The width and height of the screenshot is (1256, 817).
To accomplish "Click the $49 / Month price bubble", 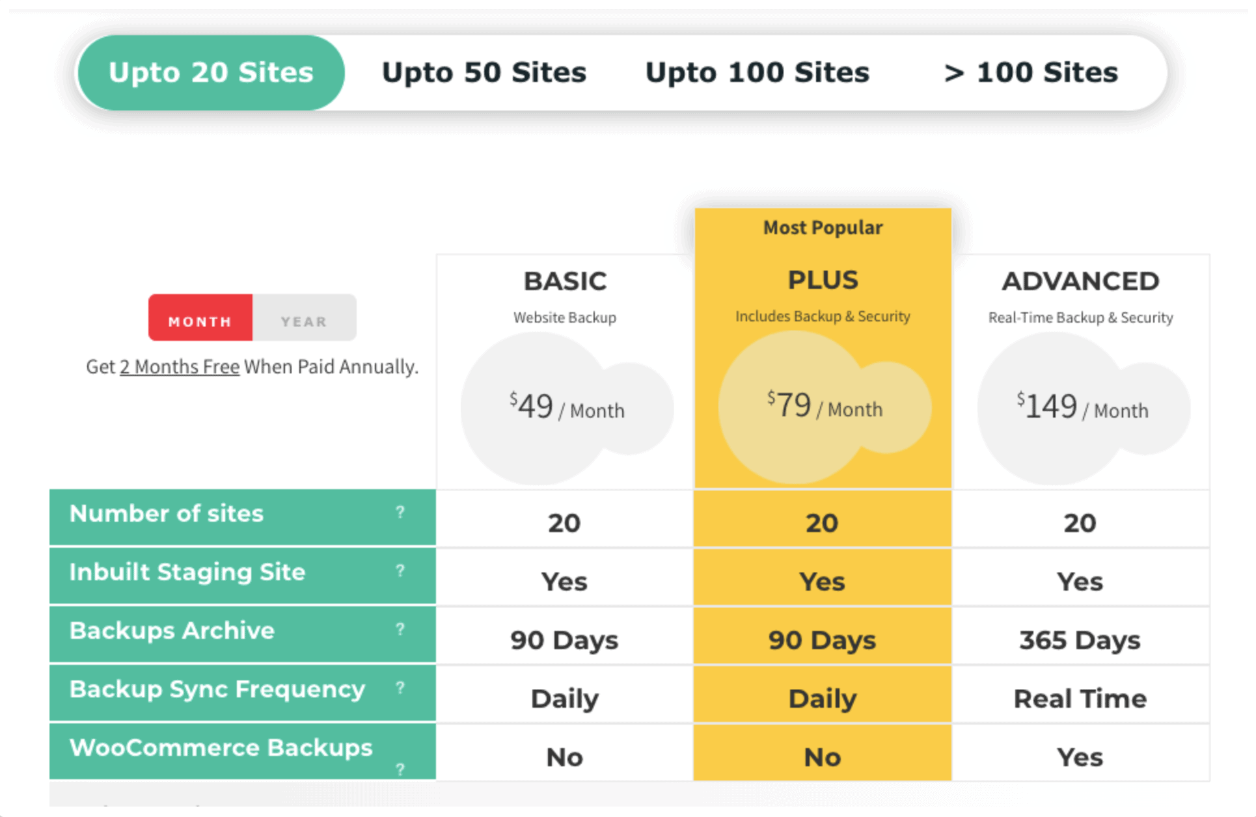I will coord(565,408).
